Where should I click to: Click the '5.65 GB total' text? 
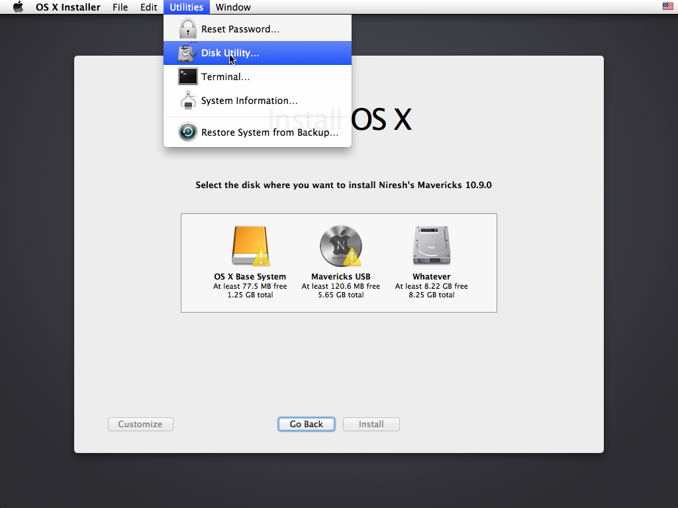(341, 295)
